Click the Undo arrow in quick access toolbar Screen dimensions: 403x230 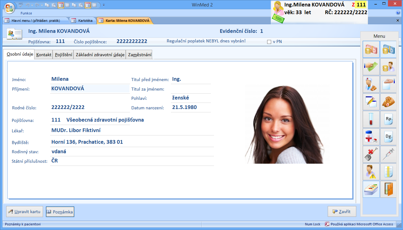[x=27, y=5]
